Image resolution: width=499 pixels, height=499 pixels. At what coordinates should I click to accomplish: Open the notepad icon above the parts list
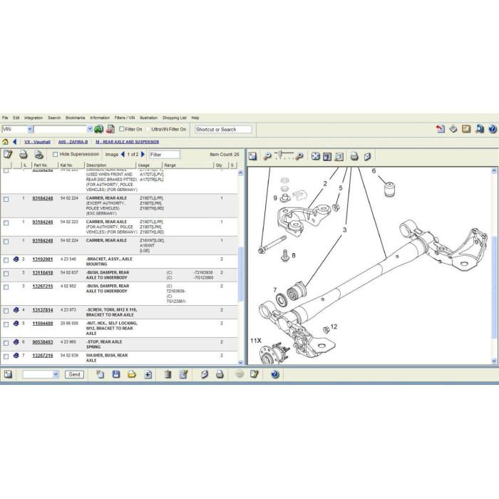(x=8, y=155)
